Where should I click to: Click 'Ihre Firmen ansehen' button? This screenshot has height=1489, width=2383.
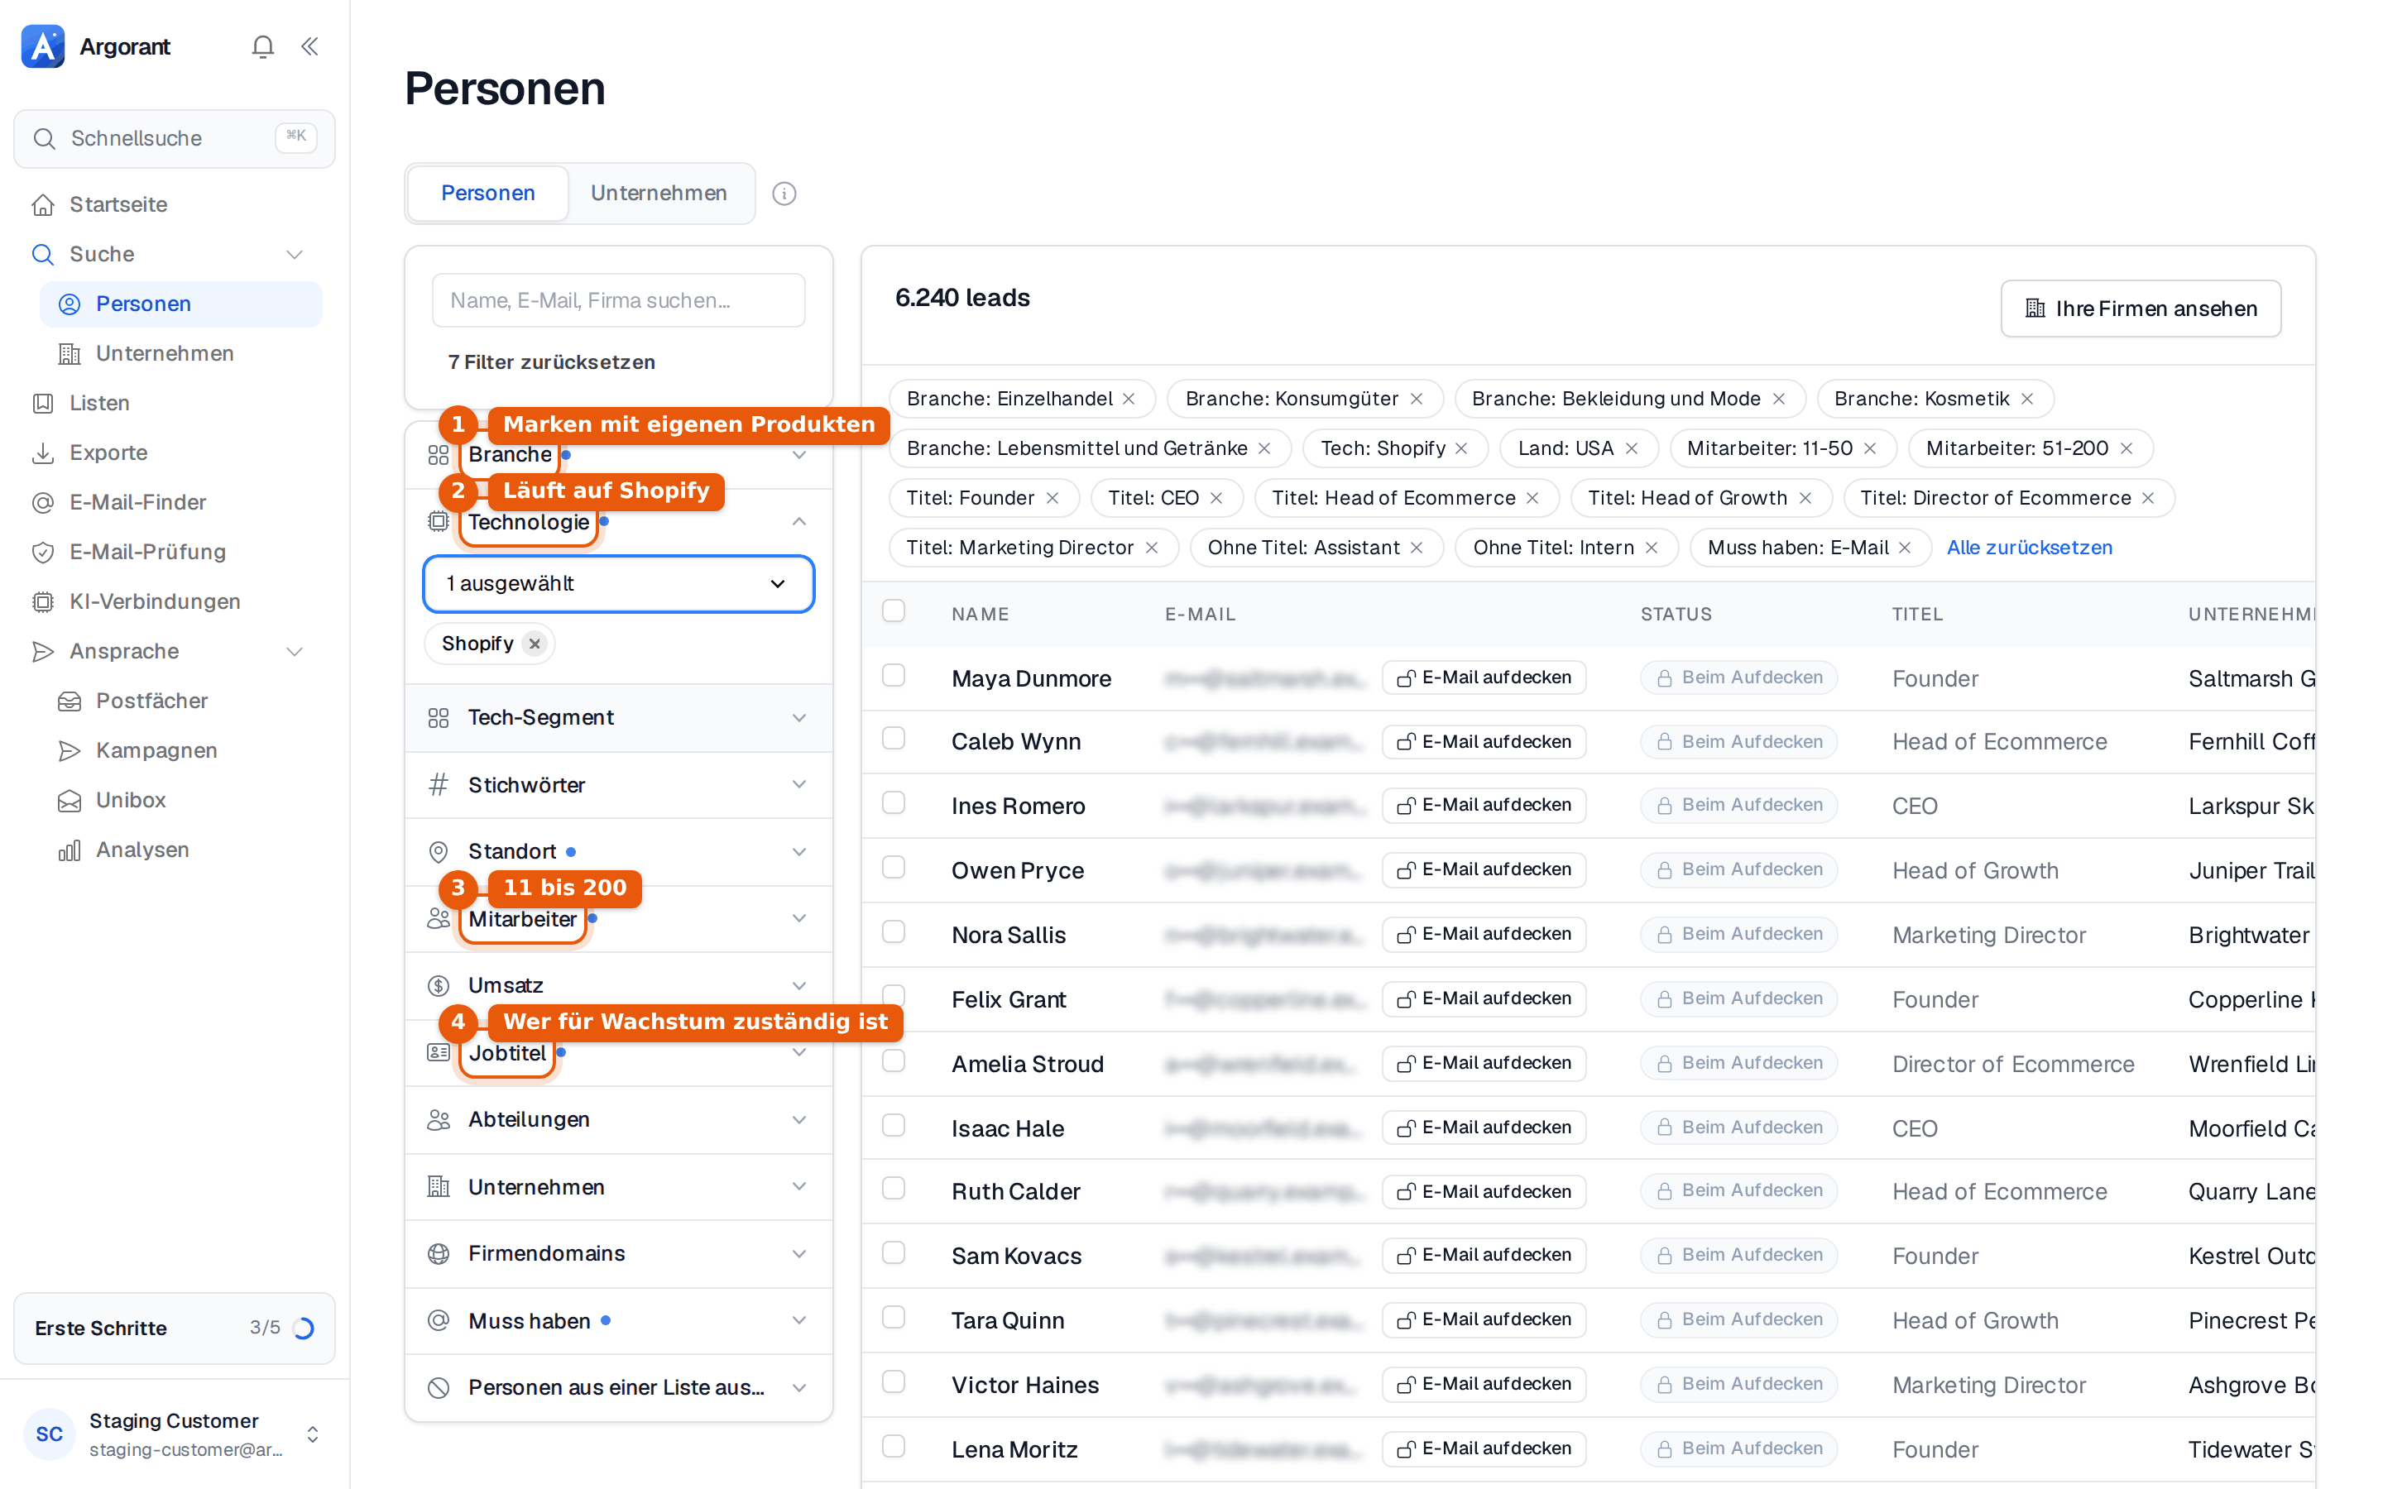[x=2141, y=309]
